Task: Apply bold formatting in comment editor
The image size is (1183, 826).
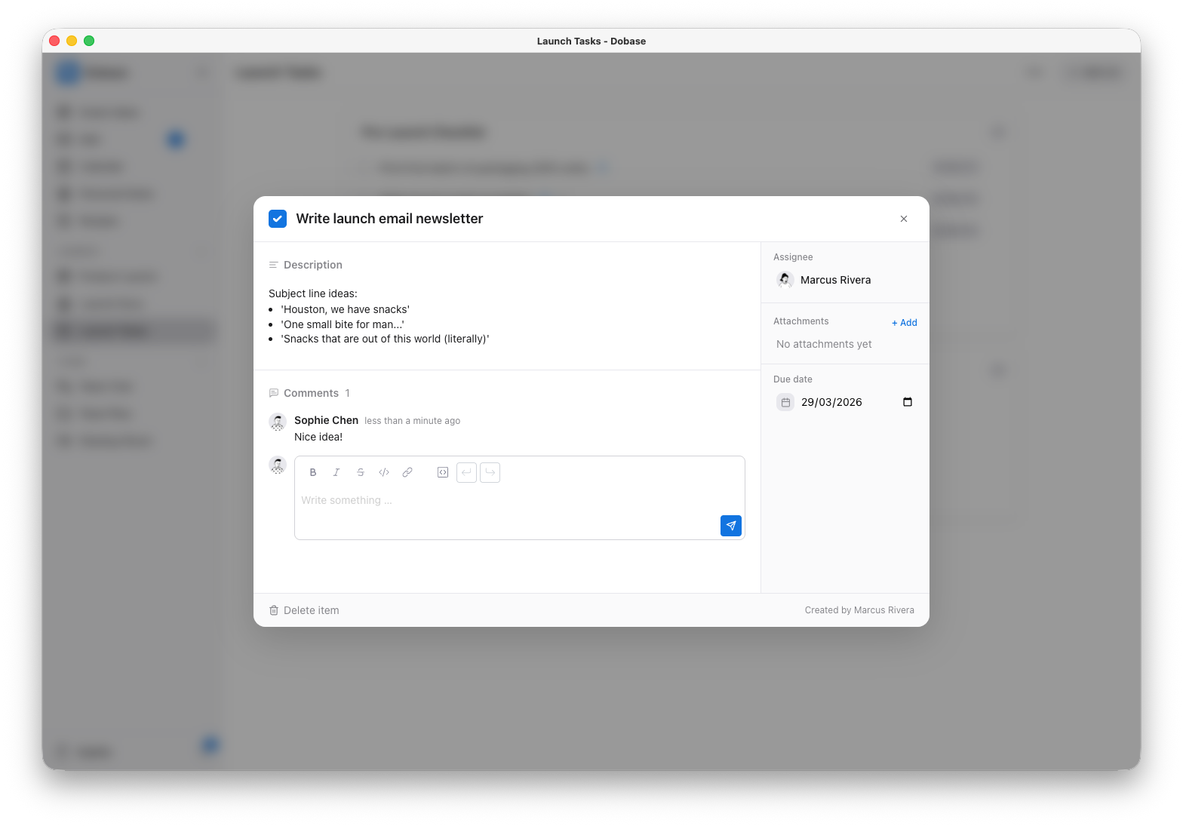Action: pos(313,472)
